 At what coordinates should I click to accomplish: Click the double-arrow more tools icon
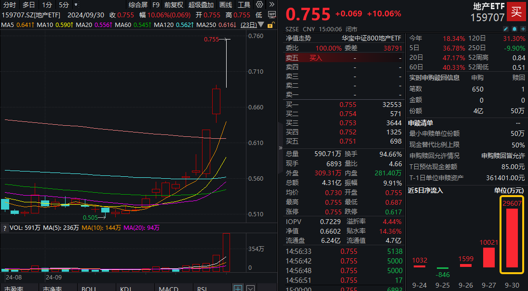[271, 5]
